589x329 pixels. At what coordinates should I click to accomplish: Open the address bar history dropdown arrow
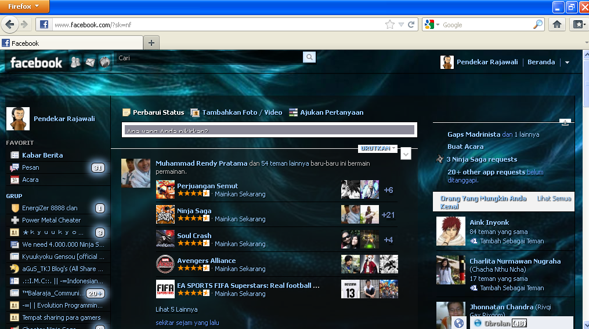(x=401, y=25)
